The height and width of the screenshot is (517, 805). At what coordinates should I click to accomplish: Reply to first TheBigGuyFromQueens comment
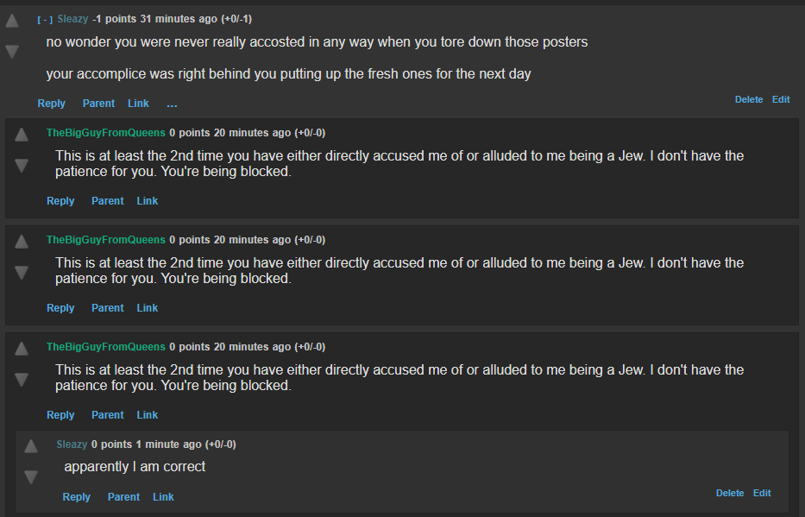click(x=60, y=201)
